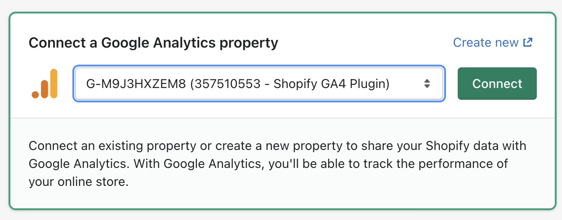The width and height of the screenshot is (562, 220).
Task: Click the description paragraph's first line
Action: tap(277, 146)
